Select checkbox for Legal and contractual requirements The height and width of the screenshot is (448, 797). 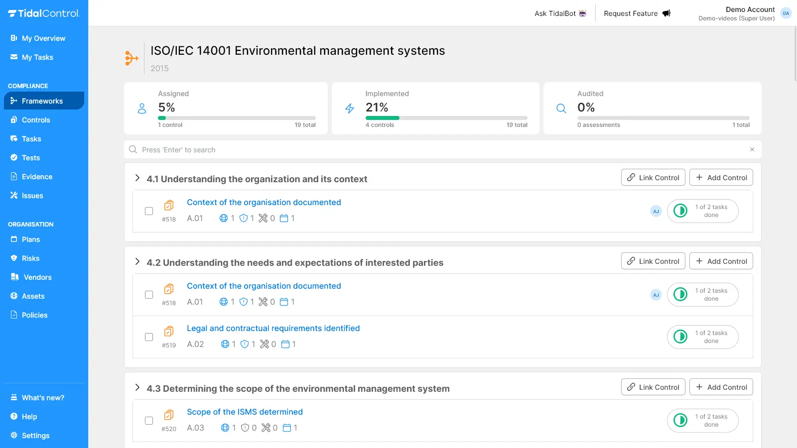coord(149,337)
